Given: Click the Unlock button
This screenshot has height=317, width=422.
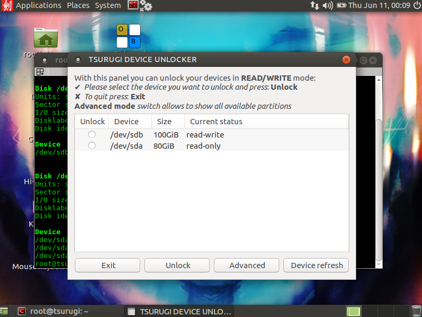Looking at the screenshot, I should pyautogui.click(x=177, y=265).
